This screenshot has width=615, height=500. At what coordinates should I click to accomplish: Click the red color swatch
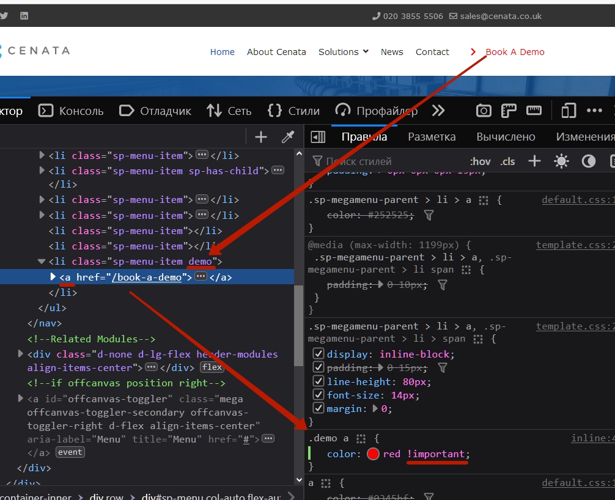[x=374, y=454]
